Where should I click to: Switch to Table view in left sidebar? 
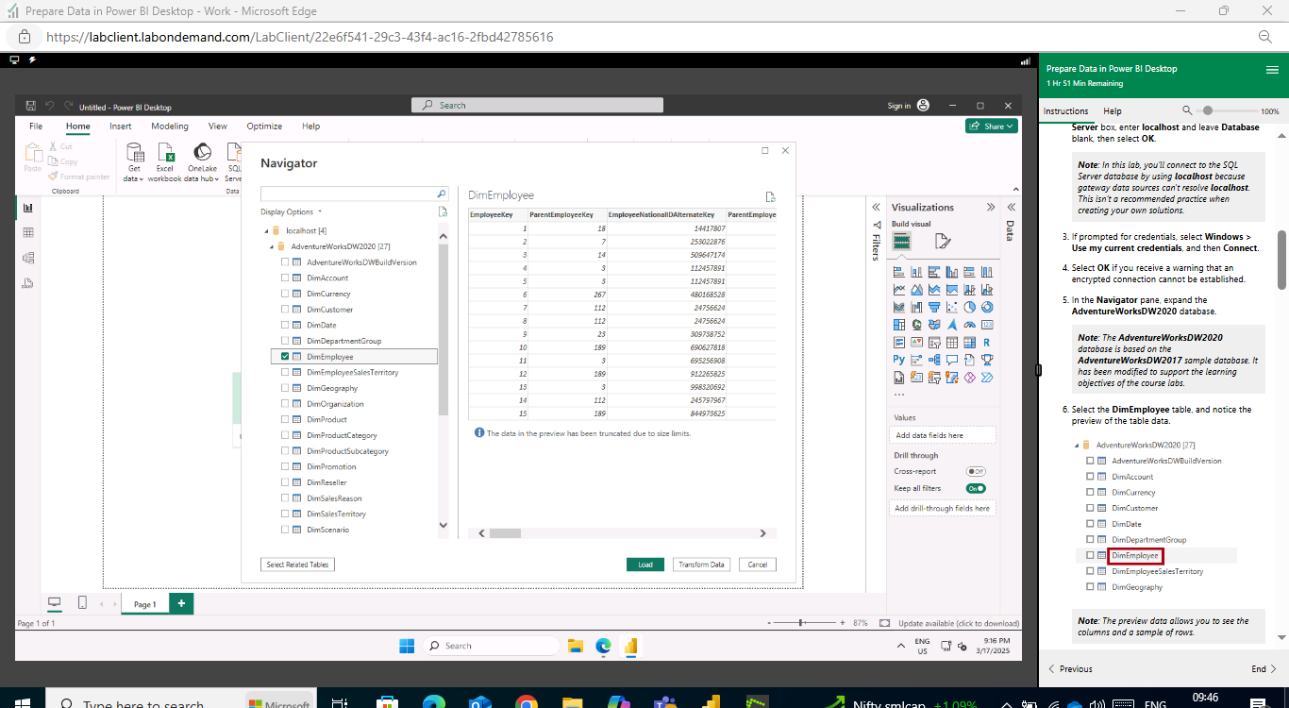click(x=27, y=232)
